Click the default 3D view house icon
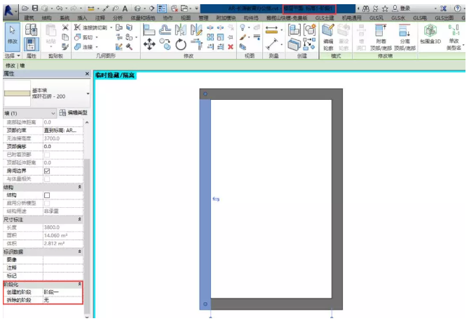Viewport: 469px width, 321px height. pyautogui.click(x=137, y=8)
